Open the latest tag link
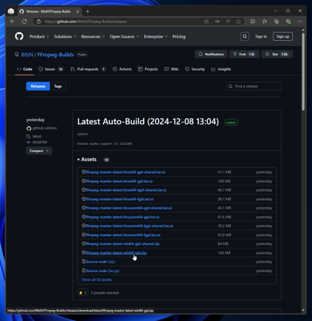This screenshot has height=321, width=312. point(37,136)
